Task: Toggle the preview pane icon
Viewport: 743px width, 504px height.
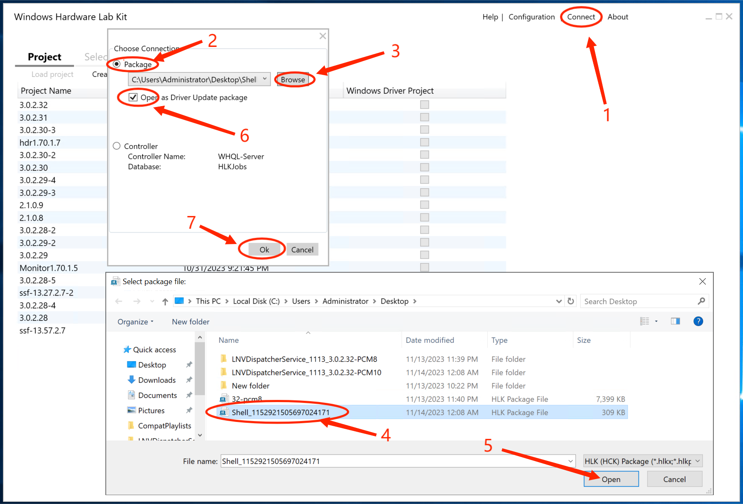Action: (x=675, y=321)
